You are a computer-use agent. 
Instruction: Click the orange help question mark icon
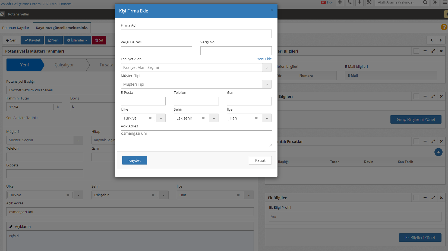coord(444,27)
